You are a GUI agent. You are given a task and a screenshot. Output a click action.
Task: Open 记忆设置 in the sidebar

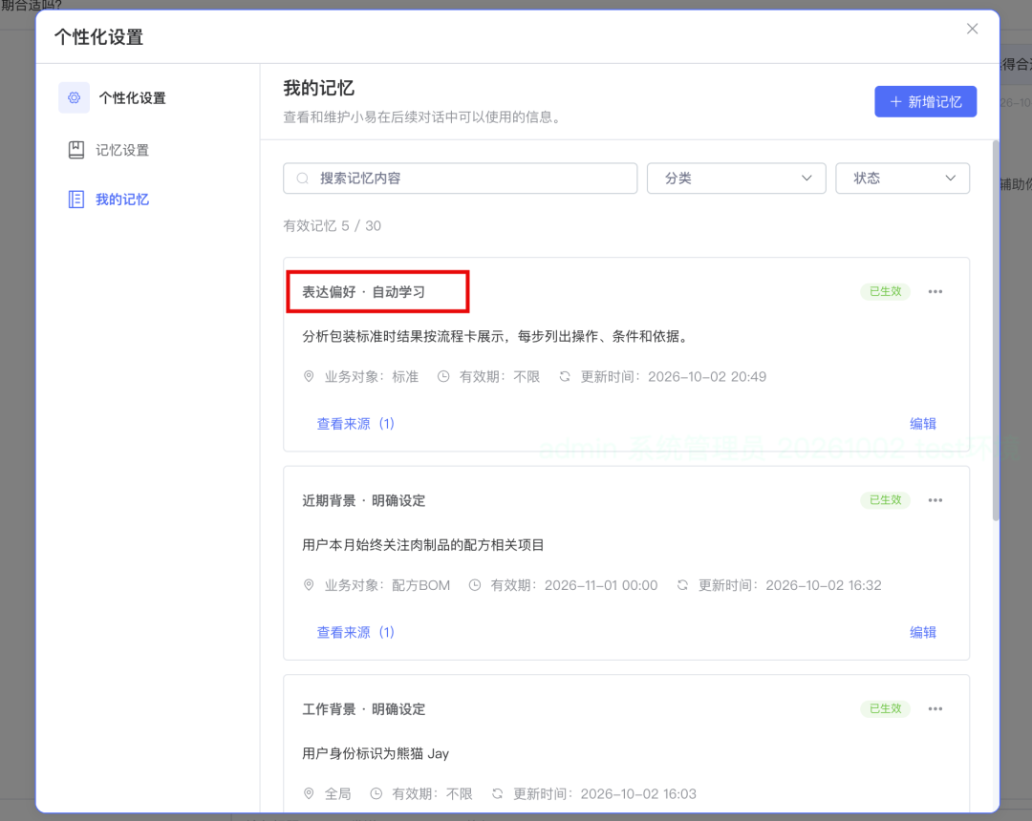121,150
